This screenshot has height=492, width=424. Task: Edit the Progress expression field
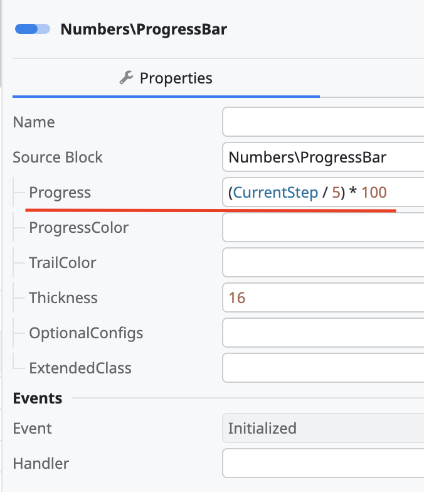[x=323, y=192]
